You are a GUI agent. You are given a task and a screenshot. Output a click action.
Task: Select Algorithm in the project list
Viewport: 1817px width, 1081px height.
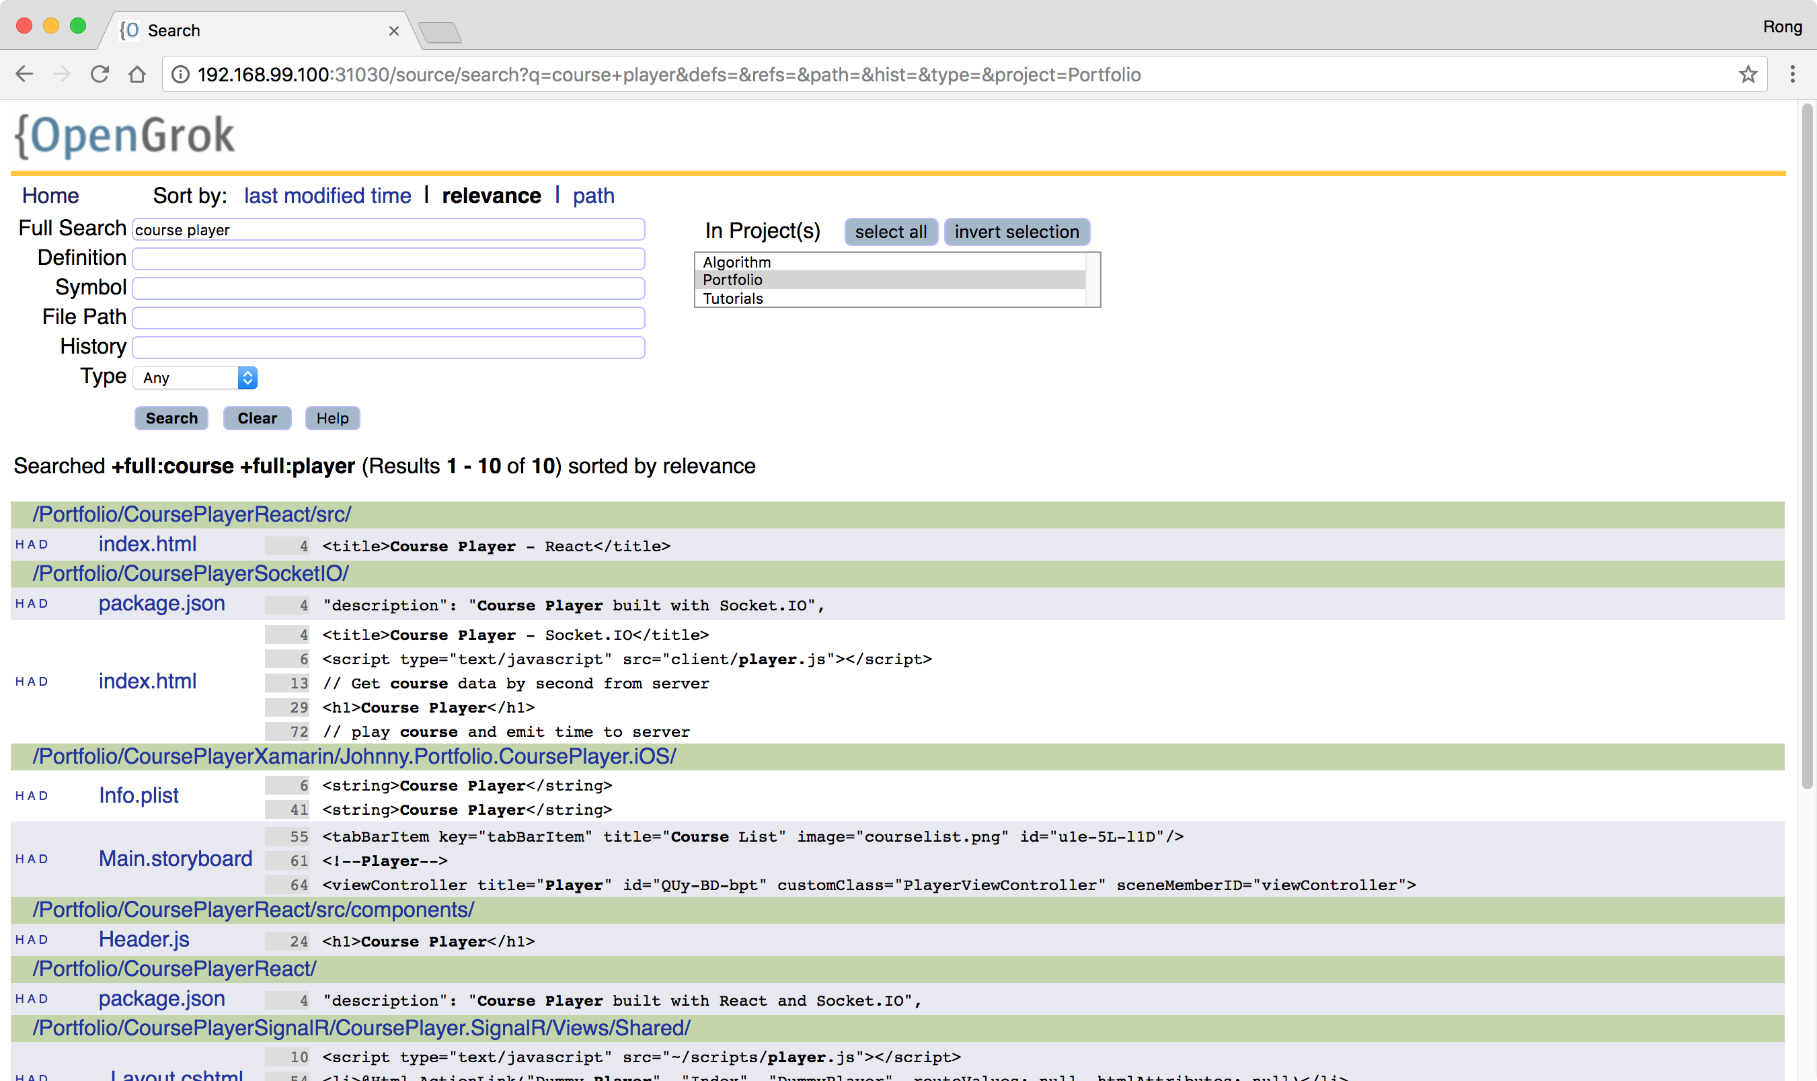point(890,262)
